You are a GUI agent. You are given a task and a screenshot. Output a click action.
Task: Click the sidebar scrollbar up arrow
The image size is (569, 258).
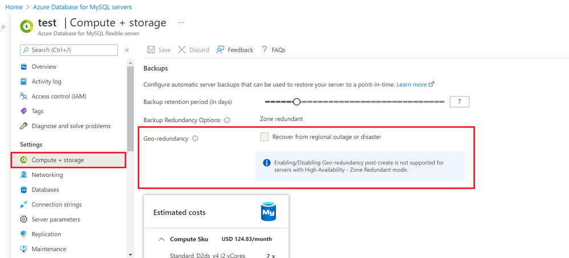pyautogui.click(x=131, y=63)
